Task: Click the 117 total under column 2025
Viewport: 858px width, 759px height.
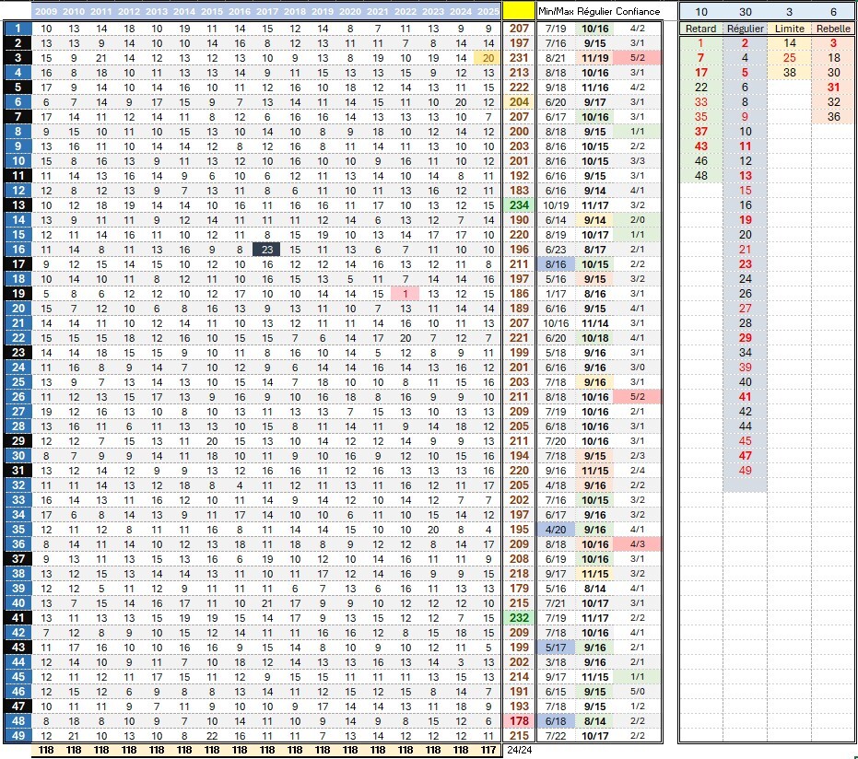Action: click(488, 750)
